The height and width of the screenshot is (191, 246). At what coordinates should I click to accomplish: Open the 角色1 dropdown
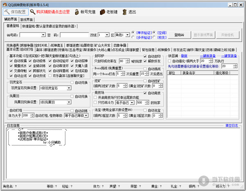[128, 35]
